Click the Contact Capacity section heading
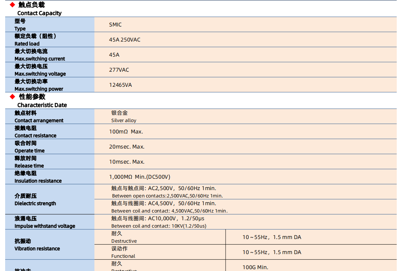Screen dimensions: 403x271 click(x=39, y=13)
